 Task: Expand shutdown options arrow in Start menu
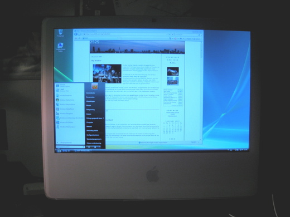[x=100, y=147]
